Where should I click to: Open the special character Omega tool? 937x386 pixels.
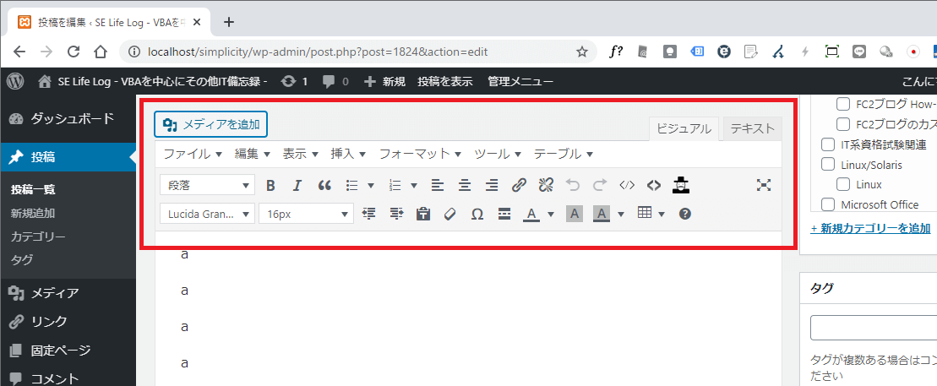[477, 214]
